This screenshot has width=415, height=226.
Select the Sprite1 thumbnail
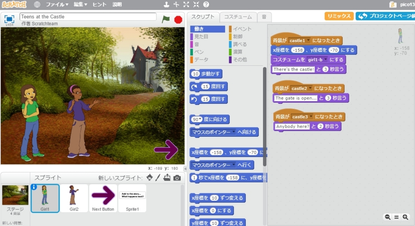(133, 198)
